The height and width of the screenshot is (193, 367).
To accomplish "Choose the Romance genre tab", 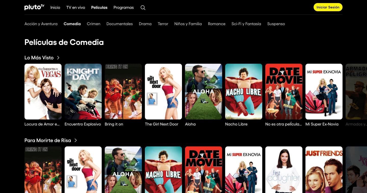I will pyautogui.click(x=217, y=24).
